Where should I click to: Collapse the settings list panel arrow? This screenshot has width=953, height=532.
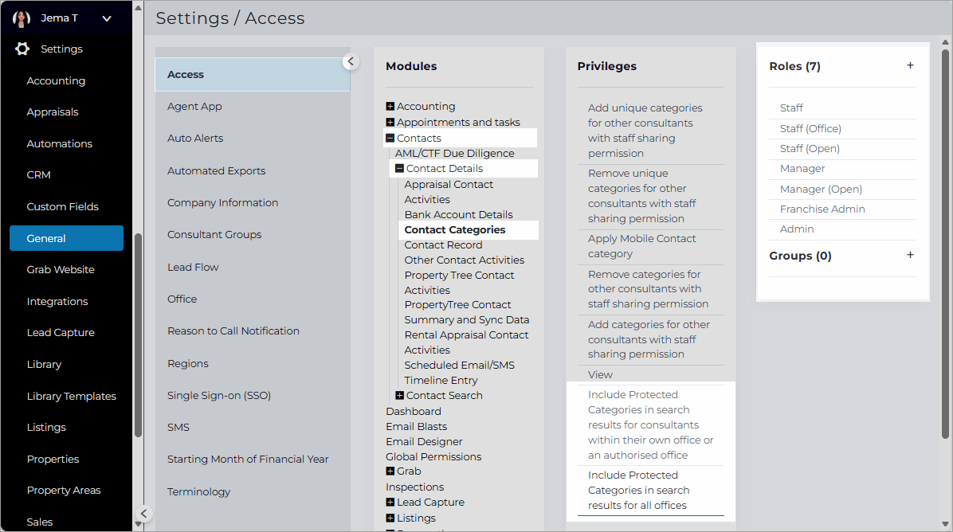click(350, 61)
